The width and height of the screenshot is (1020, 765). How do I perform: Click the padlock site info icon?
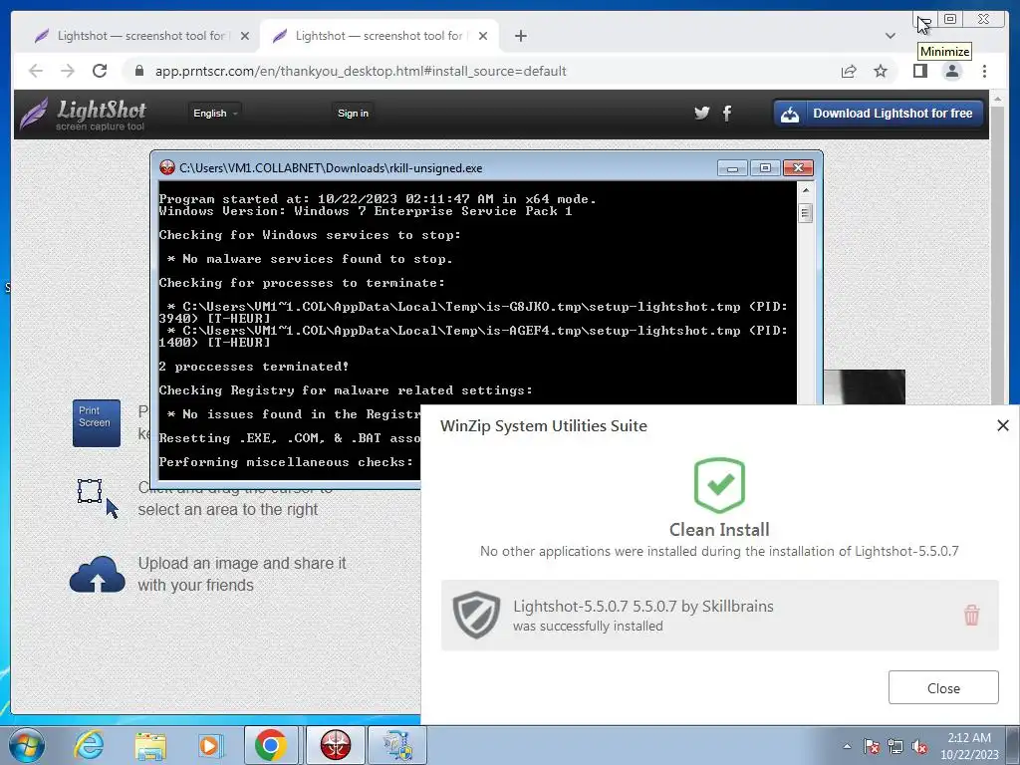(138, 71)
